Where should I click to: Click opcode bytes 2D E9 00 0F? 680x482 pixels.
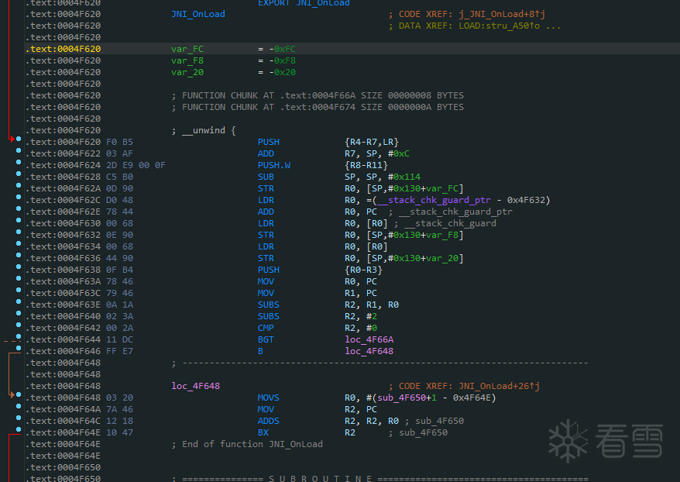click(x=136, y=165)
